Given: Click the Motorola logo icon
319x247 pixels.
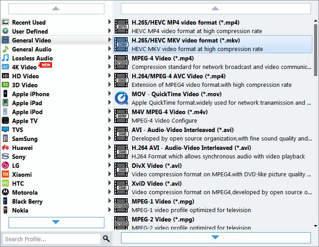Looking at the screenshot, I should [x=5, y=192].
